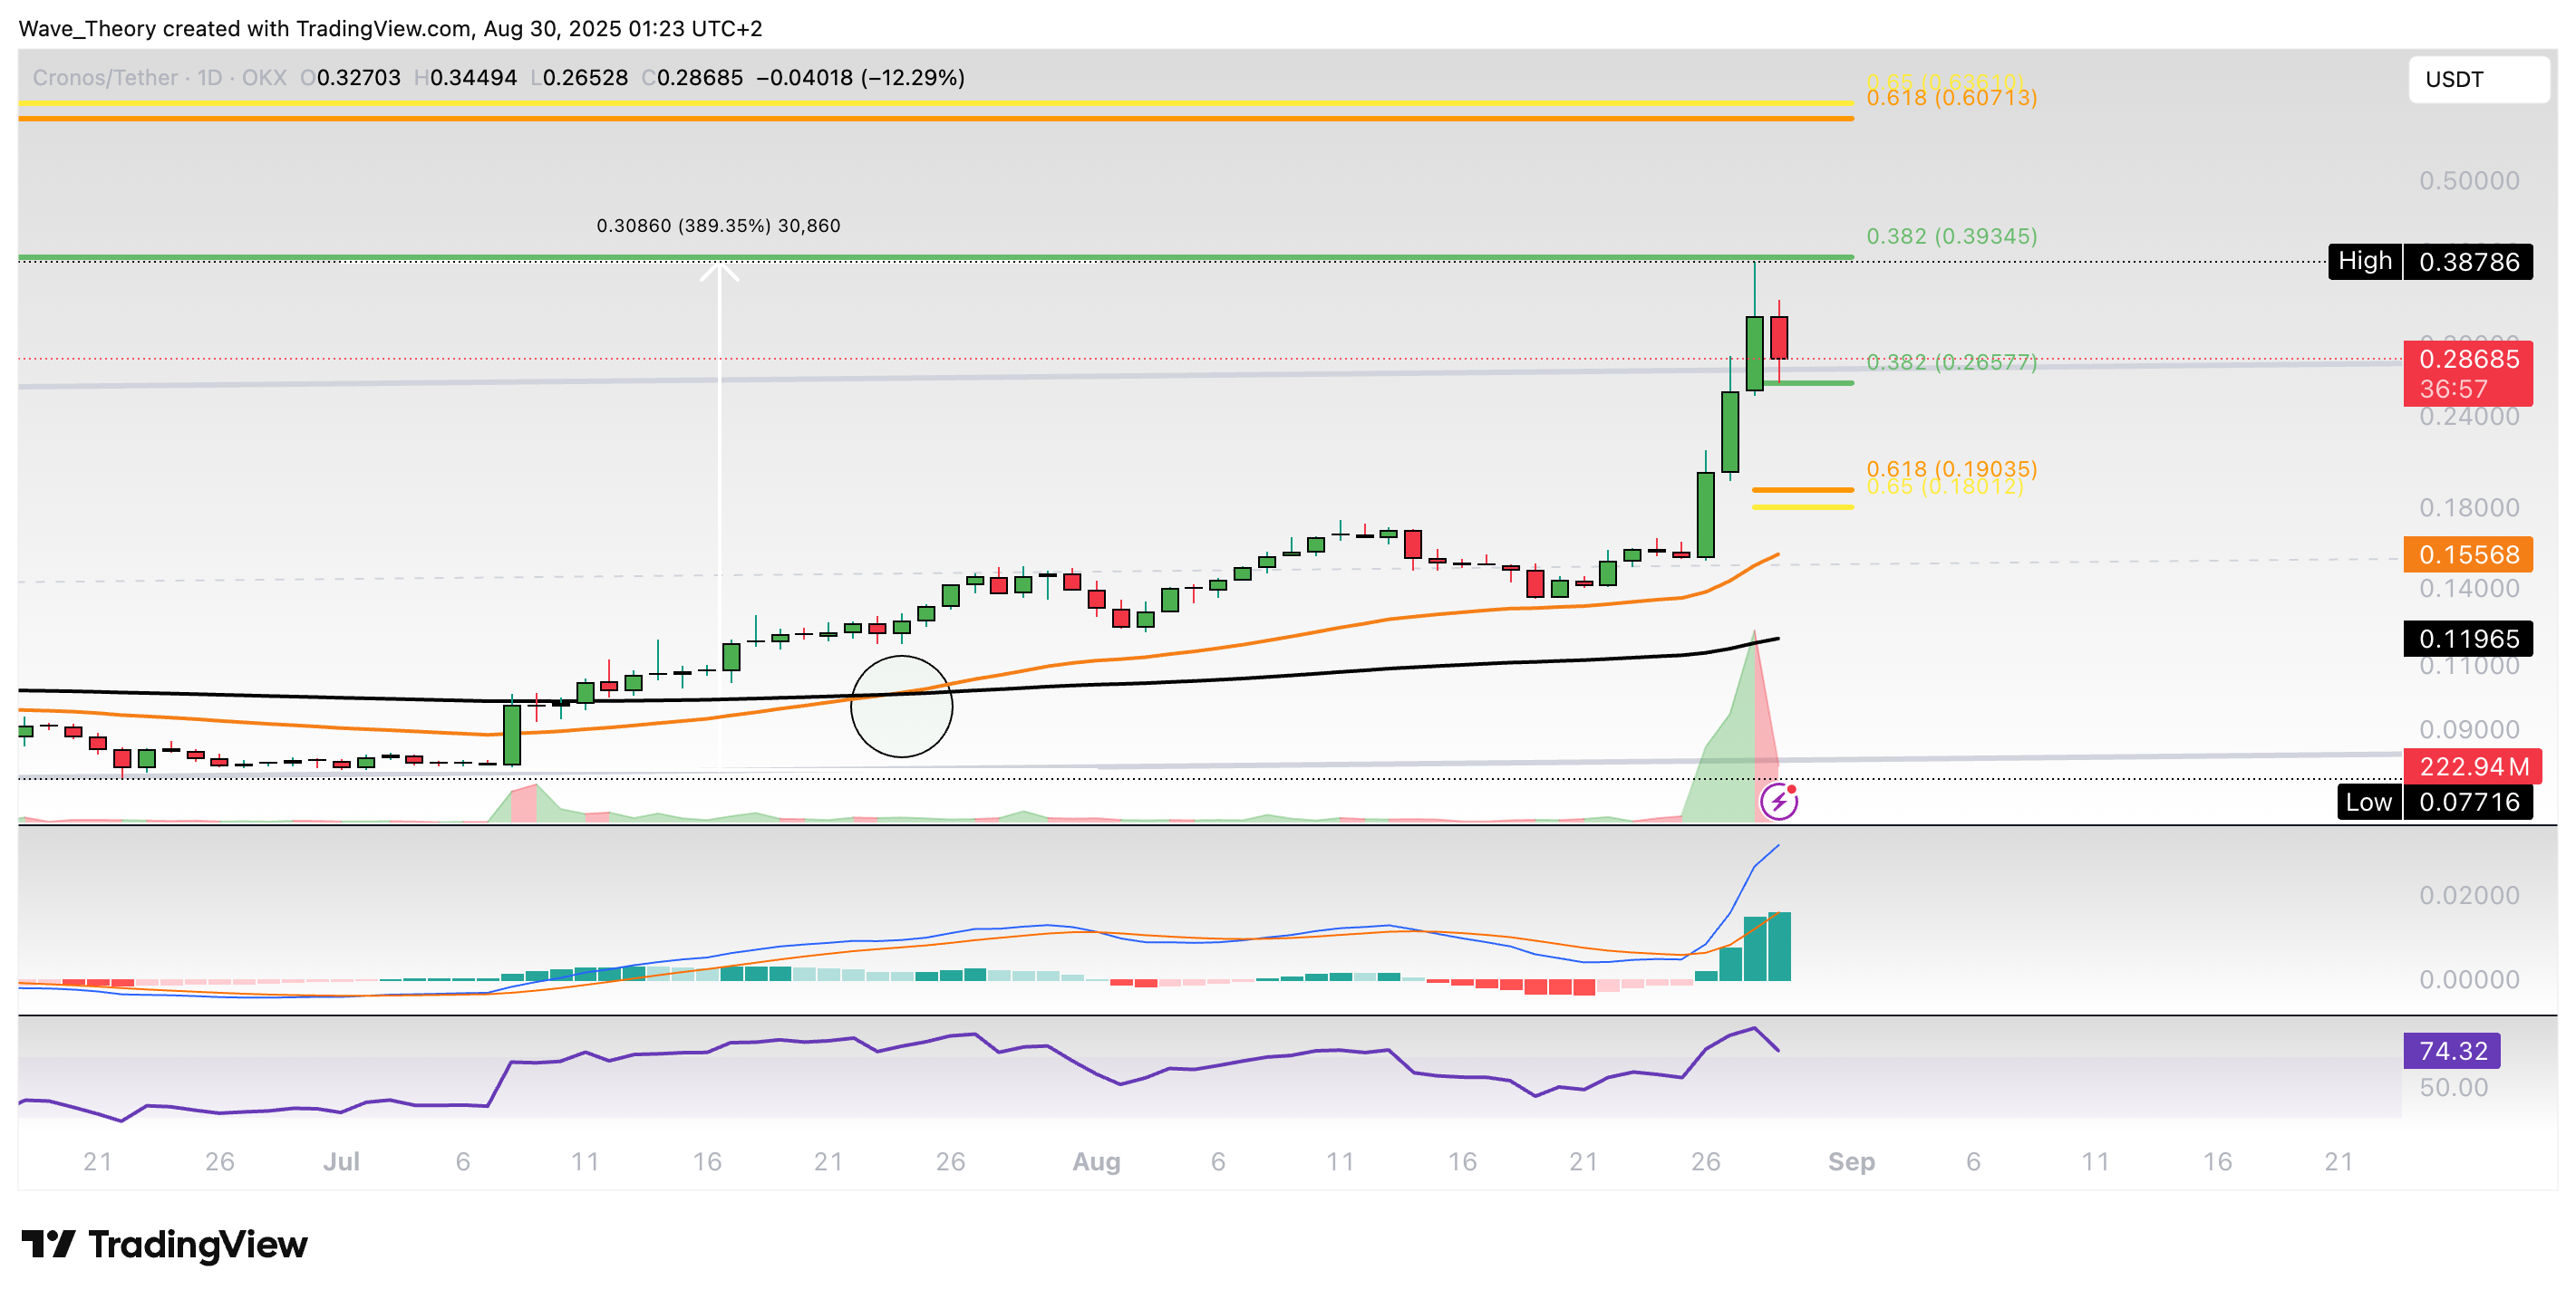Click the circle annotation on moving average crossover
Screen dimensions: 2576x1299
pyautogui.click(x=901, y=707)
